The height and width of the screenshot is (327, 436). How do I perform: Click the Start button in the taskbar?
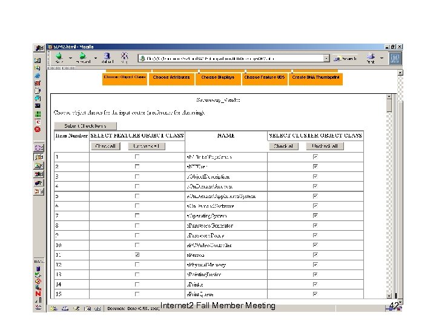point(39,48)
